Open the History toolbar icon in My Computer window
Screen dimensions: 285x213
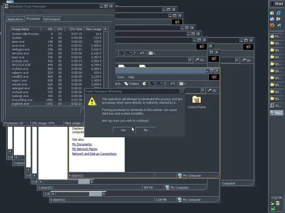145,84
